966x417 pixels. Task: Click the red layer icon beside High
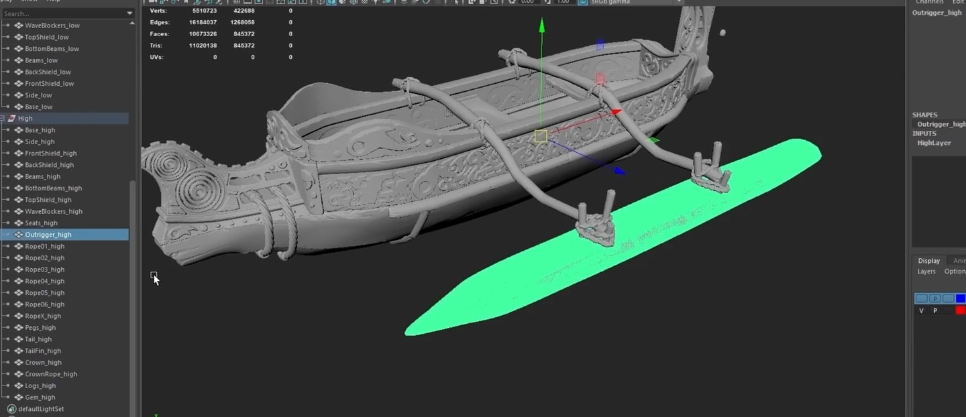pos(11,119)
